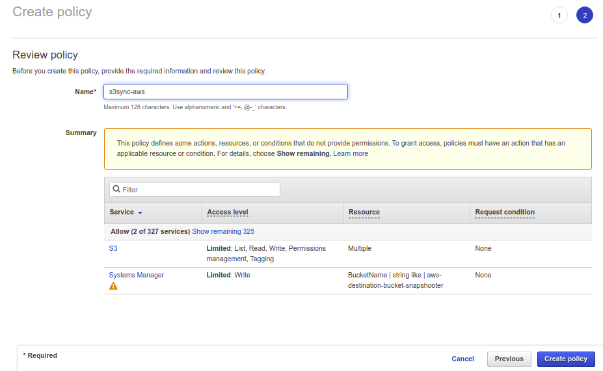603x371 pixels.
Task: Click the Service column header
Action: point(122,212)
